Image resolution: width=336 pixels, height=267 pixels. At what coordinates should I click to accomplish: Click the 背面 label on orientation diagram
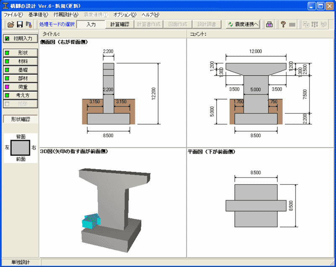point(21,136)
